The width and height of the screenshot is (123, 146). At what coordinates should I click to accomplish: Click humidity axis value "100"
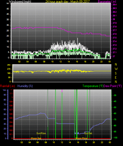(4, 90)
